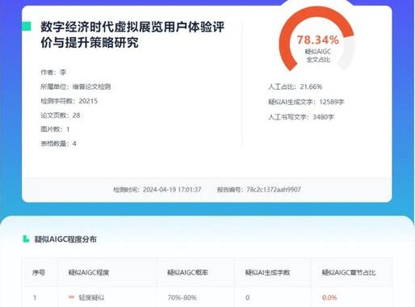Screen dimensions: 415x307
Task: Select the author line 作者：李
Action: pyautogui.click(x=53, y=72)
